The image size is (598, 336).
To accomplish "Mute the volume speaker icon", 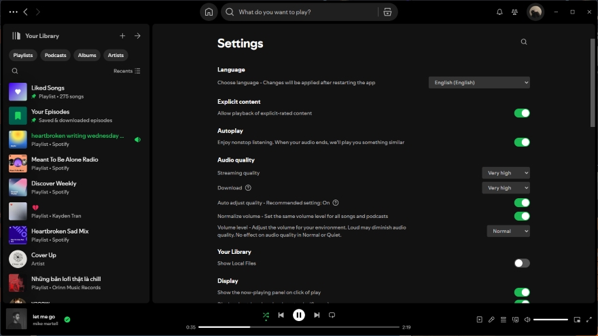I will point(527,320).
